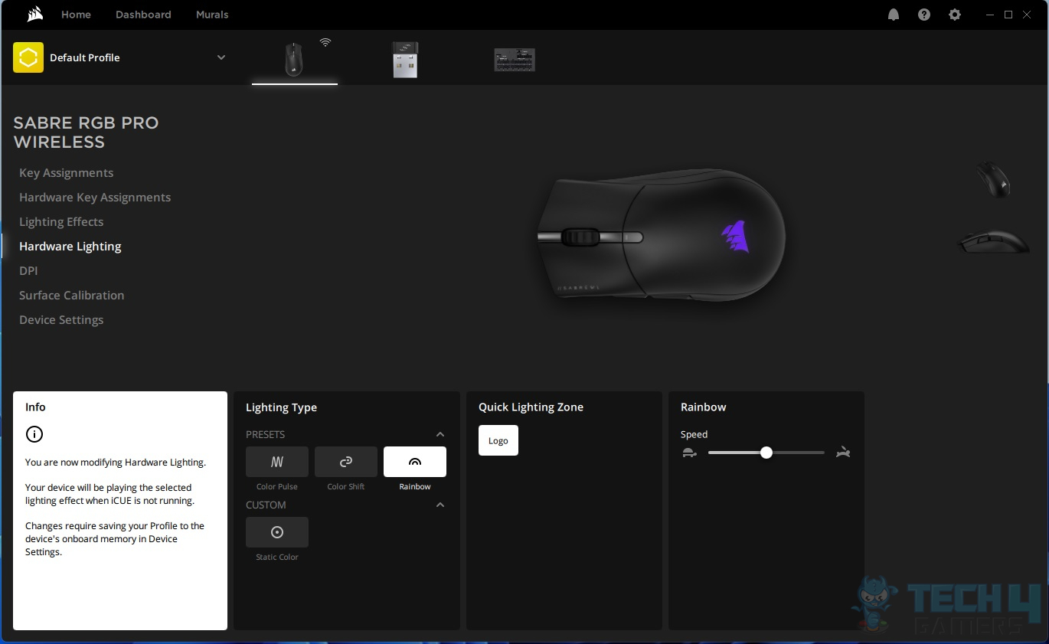This screenshot has height=644, width=1049.
Task: Select the USB wireless receiver device
Action: tap(405, 59)
